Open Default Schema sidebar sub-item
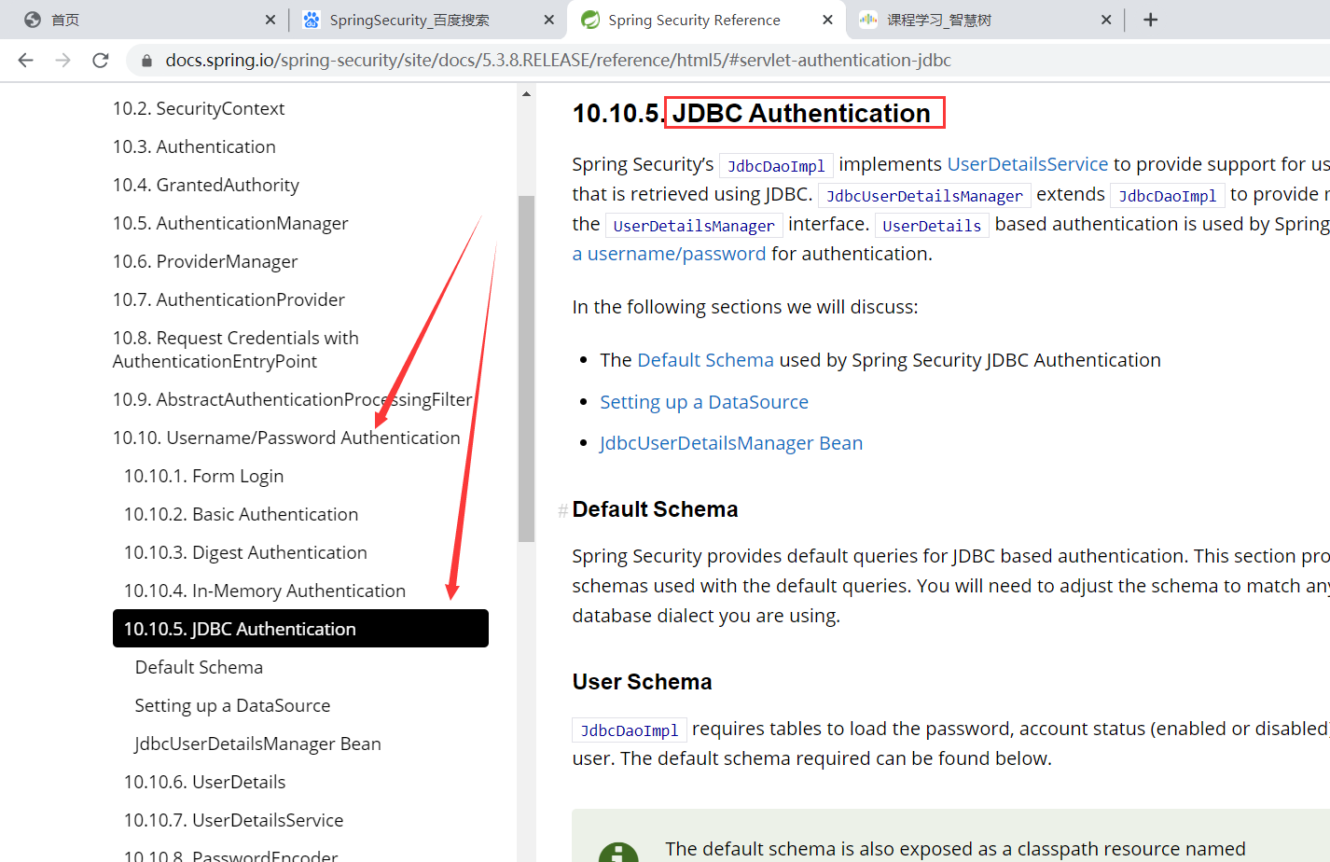Viewport: 1330px width, 862px height. (x=199, y=667)
